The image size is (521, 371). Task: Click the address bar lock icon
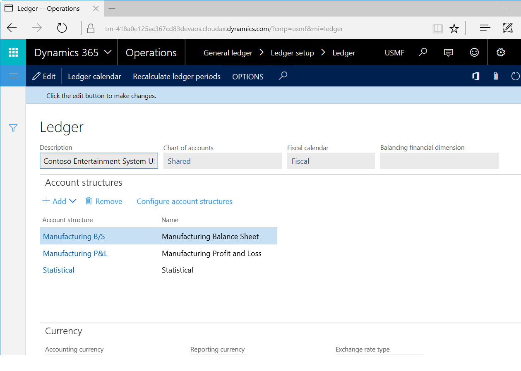click(91, 29)
